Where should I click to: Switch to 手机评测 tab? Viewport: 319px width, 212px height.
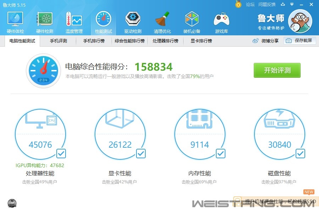[58, 41]
